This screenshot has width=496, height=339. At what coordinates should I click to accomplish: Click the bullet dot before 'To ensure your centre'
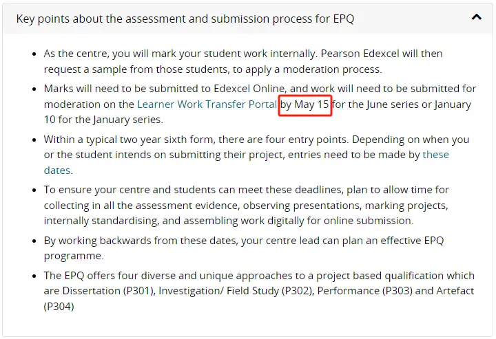(34, 190)
